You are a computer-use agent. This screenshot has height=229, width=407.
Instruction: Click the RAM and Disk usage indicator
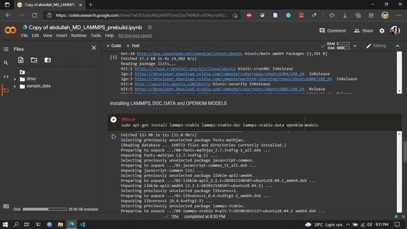click(338, 46)
